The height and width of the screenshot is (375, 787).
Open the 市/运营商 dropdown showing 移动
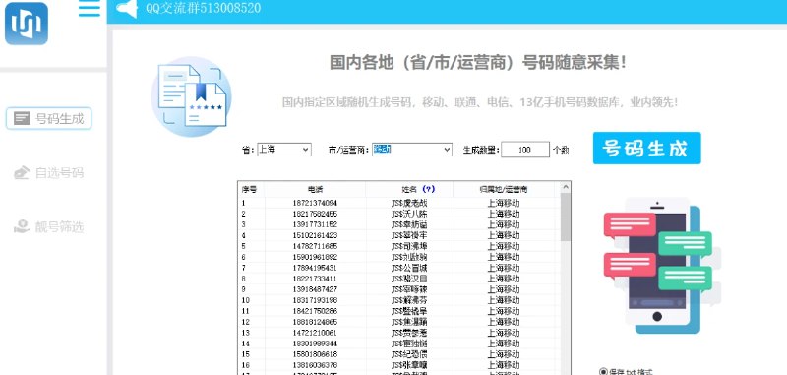click(412, 150)
